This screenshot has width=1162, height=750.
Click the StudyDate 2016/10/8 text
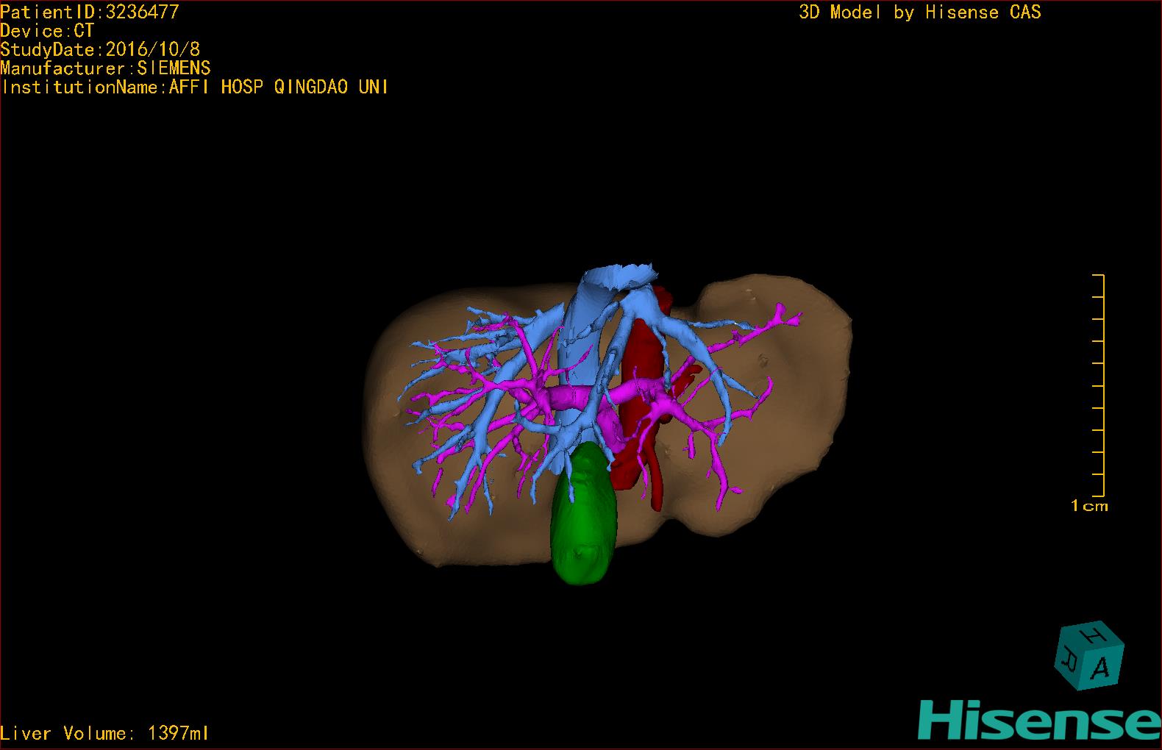click(x=100, y=49)
